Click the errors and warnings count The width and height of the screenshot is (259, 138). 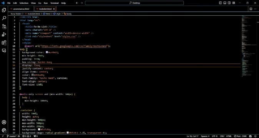click(27, 136)
